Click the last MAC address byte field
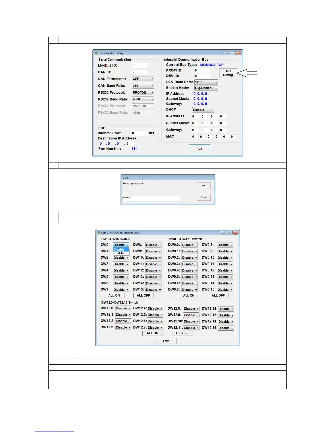The width and height of the screenshot is (335, 434). click(x=233, y=137)
